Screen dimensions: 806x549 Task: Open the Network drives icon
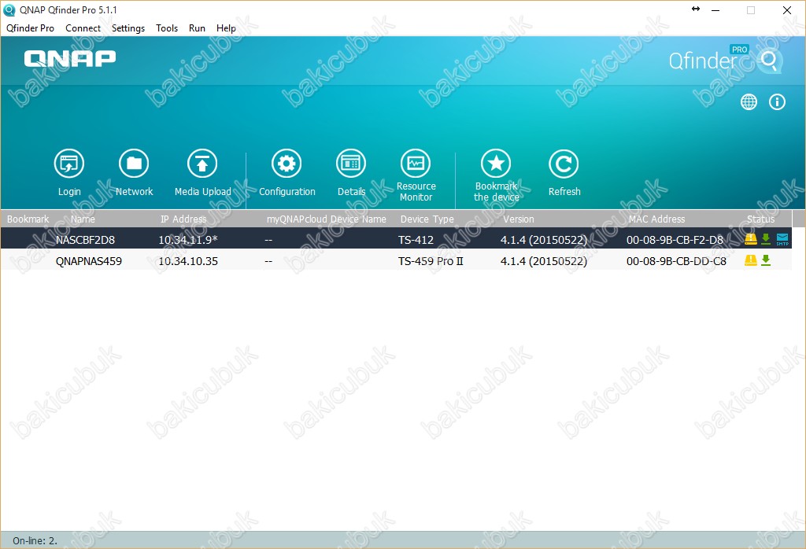[134, 164]
